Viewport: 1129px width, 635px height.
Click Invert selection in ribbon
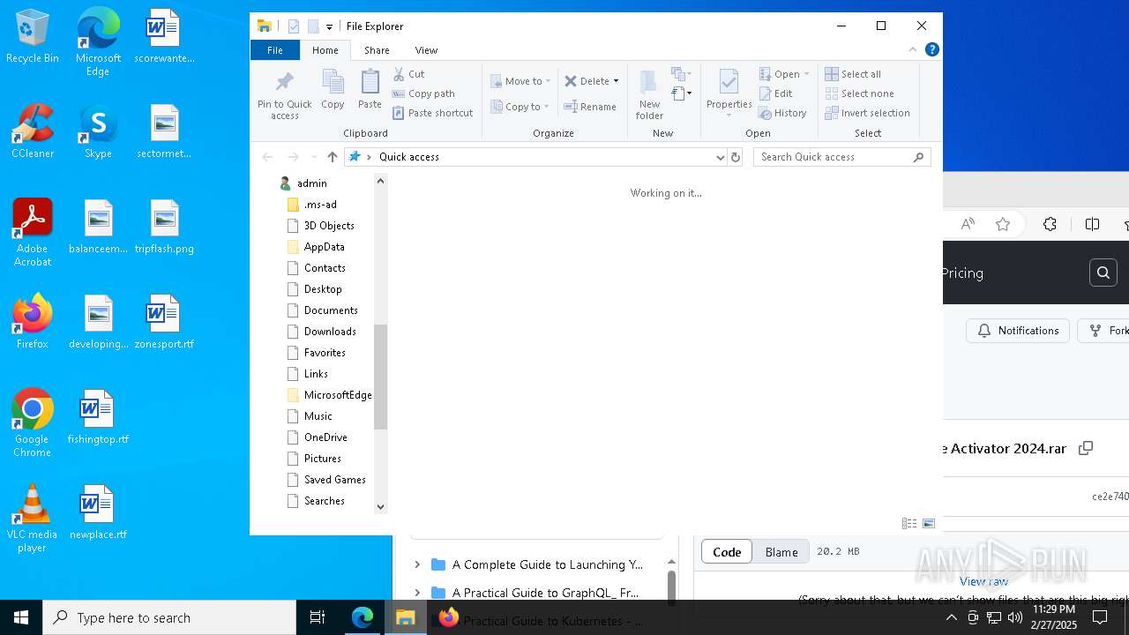(x=867, y=113)
